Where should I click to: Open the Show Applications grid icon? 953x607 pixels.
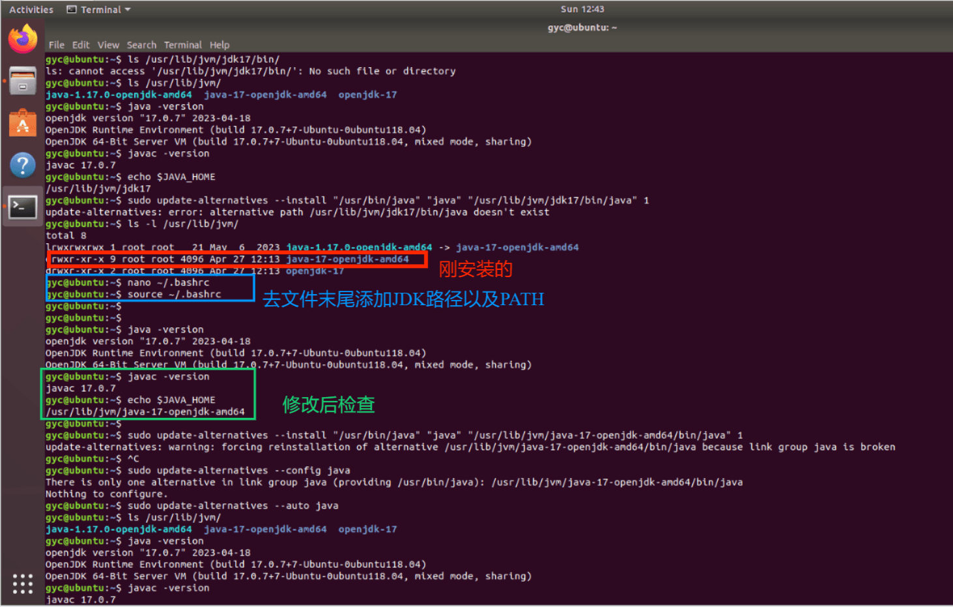point(22,584)
